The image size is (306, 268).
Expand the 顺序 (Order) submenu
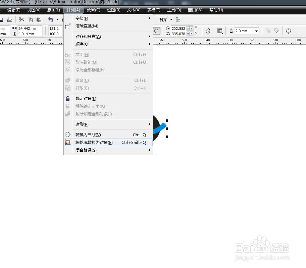coord(82,44)
